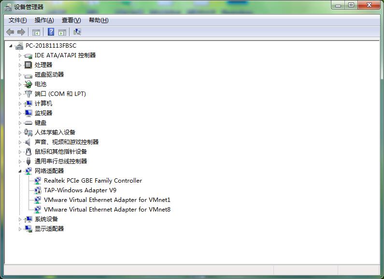Expand the 显示适配器 node
Image resolution: width=384 pixels, height=279 pixels.
(x=20, y=229)
